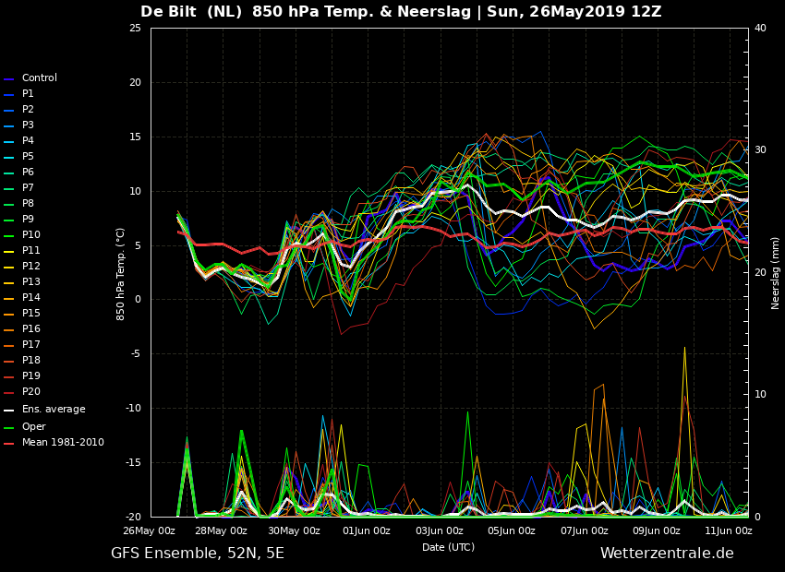Select the P10 legend entry
The width and height of the screenshot is (785, 572).
(30, 235)
